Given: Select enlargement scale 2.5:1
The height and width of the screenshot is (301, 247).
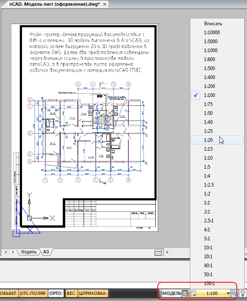Looking at the screenshot, I should [x=217, y=221].
